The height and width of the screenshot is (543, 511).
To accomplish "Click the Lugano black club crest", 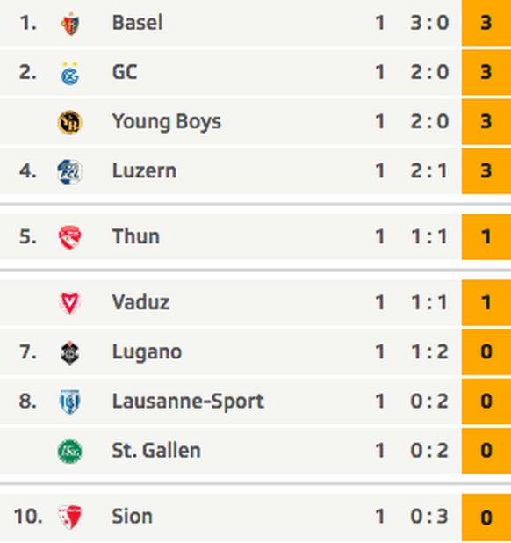I will (x=69, y=353).
